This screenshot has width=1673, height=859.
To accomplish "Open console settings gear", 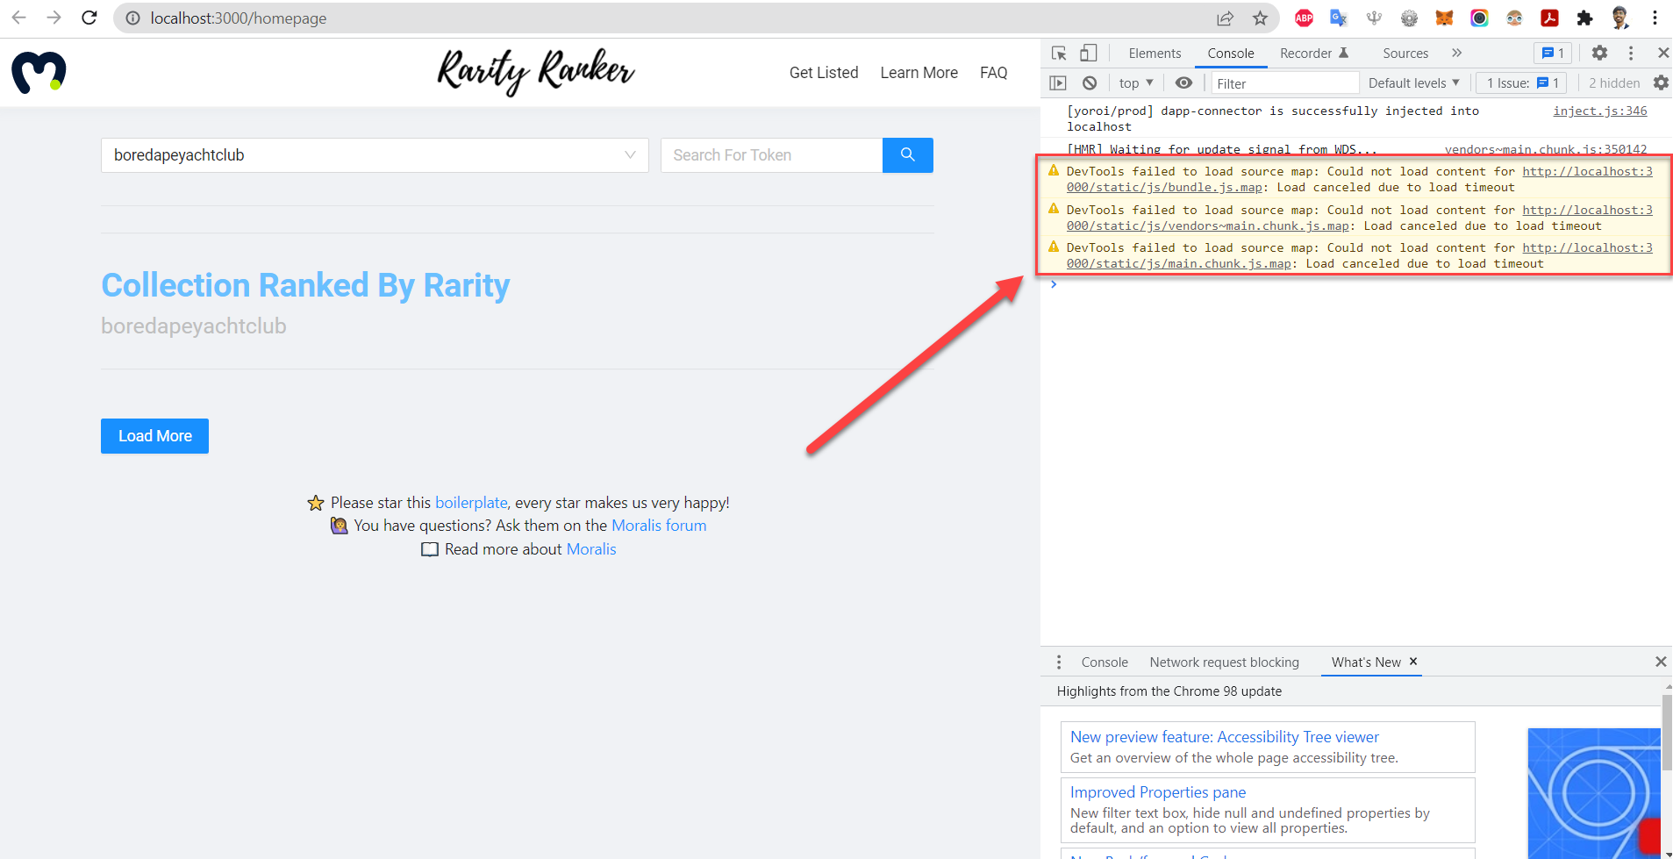I will click(x=1661, y=82).
